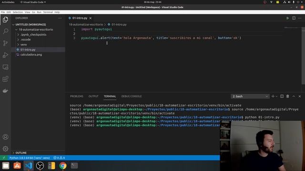Screen dimensions: 305x171
Task: Open the Extensions view icon
Action: coord(5,79)
